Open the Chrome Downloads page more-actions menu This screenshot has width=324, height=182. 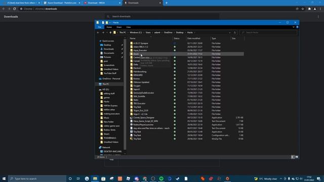tap(318, 17)
